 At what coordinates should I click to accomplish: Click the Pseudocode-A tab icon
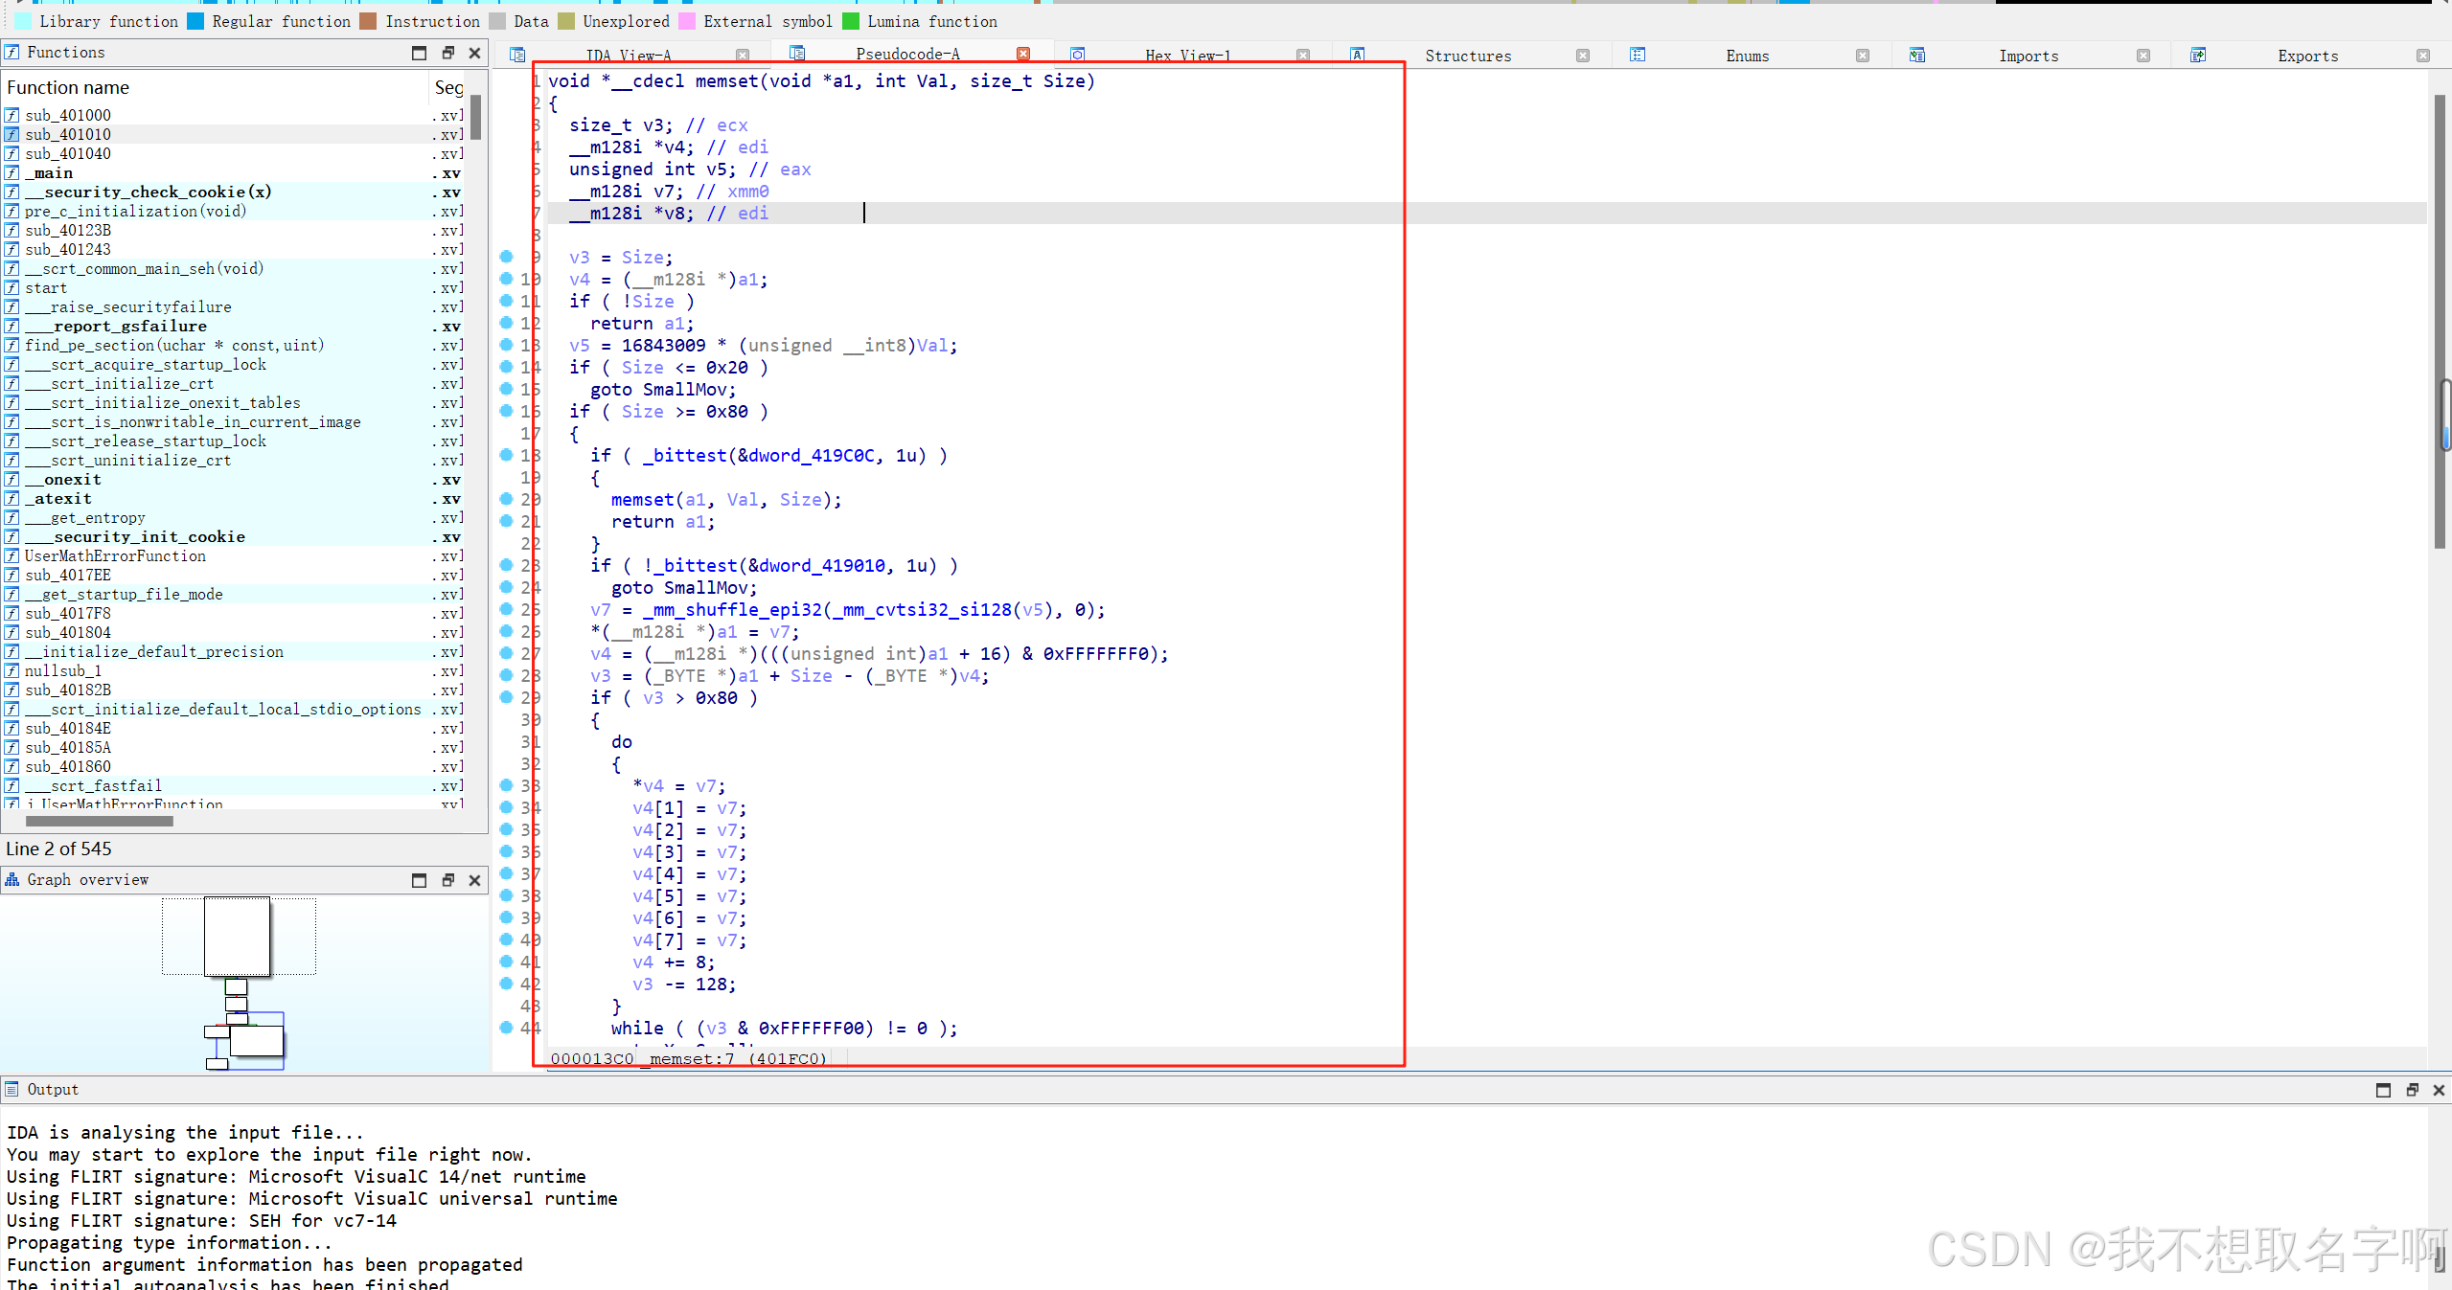[x=800, y=53]
